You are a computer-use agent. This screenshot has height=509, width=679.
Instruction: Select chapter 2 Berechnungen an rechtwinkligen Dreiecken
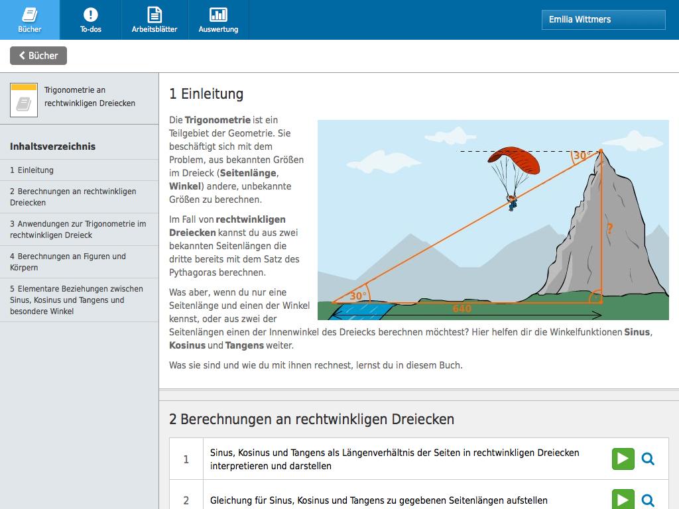click(73, 197)
